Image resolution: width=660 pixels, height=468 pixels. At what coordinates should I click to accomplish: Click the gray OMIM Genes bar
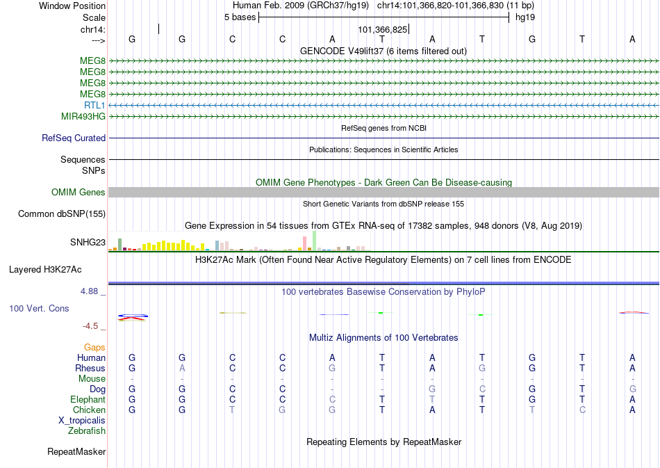tap(383, 192)
